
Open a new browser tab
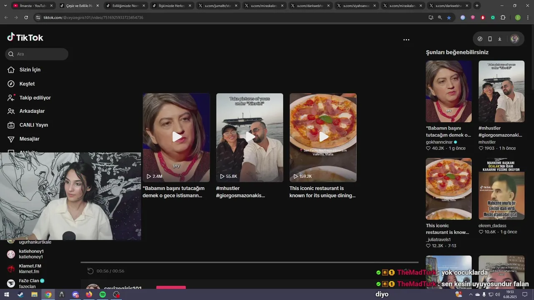477,6
